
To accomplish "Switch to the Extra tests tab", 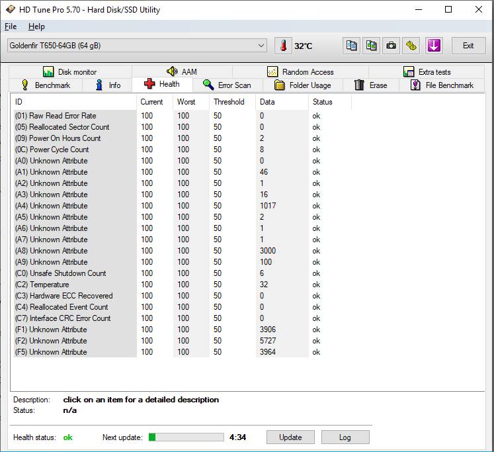I will pyautogui.click(x=427, y=72).
